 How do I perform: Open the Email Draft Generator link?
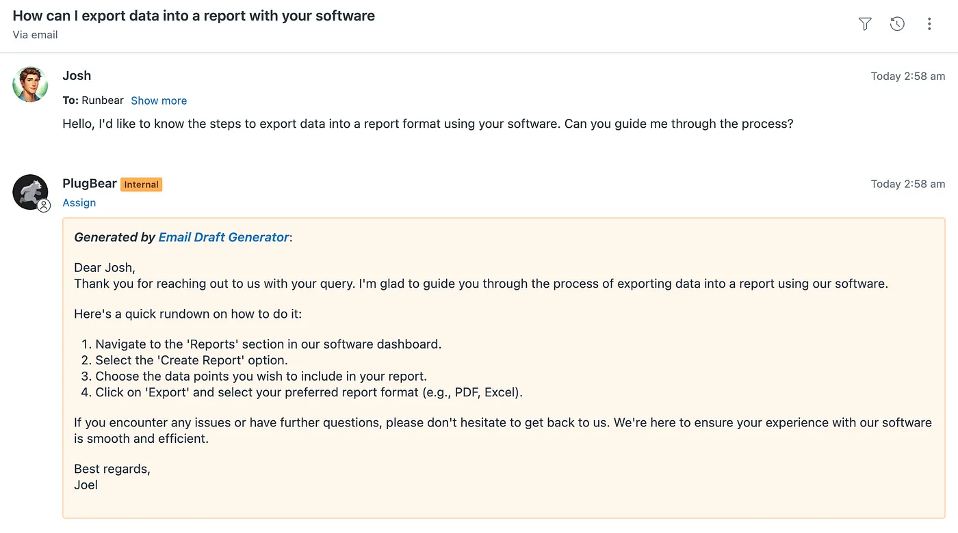point(223,237)
